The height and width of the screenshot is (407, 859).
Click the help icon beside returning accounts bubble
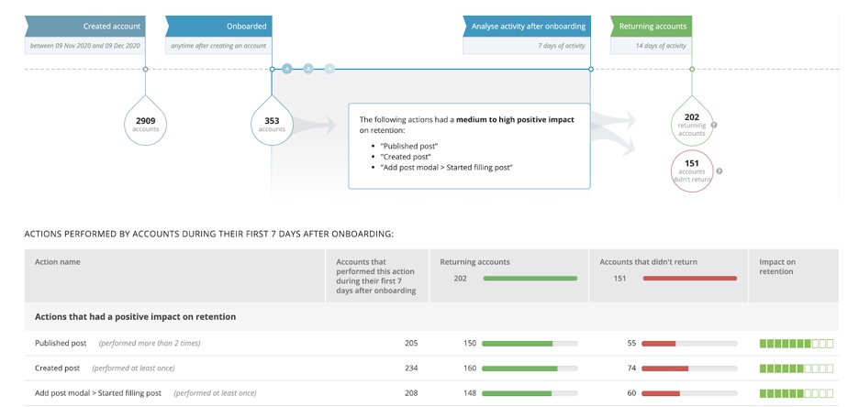click(714, 125)
